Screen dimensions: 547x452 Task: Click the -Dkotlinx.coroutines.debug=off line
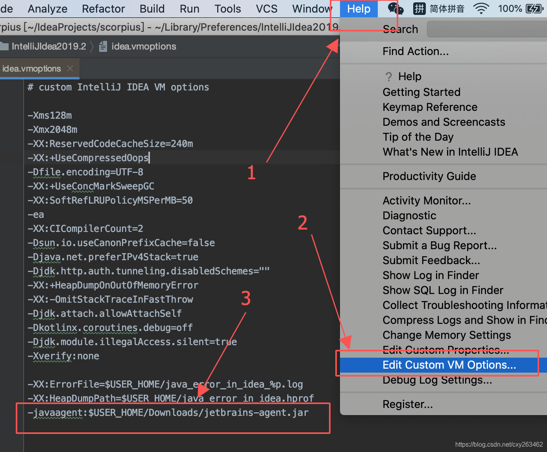click(x=110, y=328)
